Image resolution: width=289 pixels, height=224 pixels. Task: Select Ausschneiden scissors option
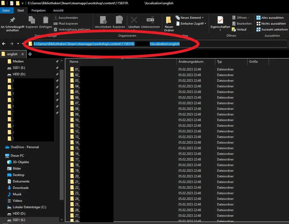pyautogui.click(x=66, y=18)
